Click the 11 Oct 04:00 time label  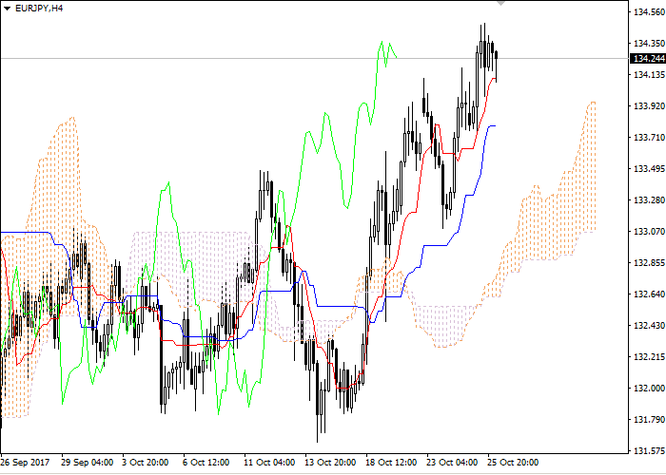(x=269, y=463)
